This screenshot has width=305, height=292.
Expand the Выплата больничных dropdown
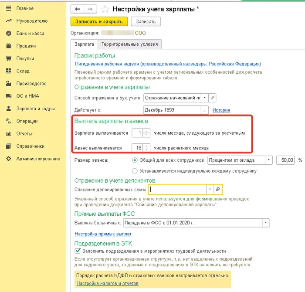pyautogui.click(x=266, y=223)
